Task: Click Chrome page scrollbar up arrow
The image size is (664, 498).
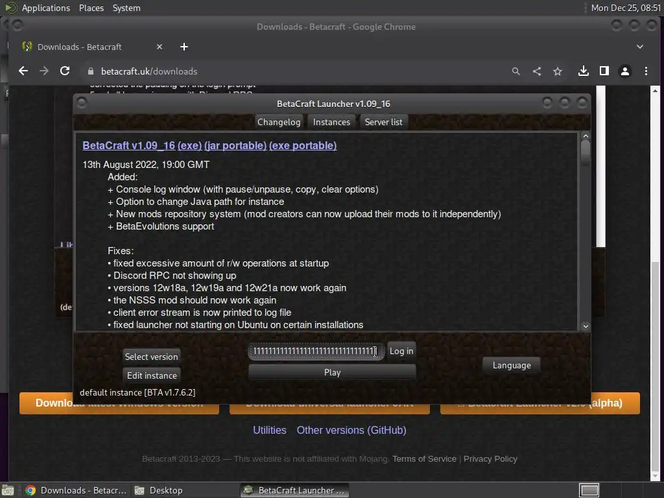Action: click(x=655, y=91)
